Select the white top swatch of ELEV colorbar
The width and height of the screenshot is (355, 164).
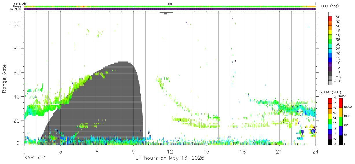point(330,14)
